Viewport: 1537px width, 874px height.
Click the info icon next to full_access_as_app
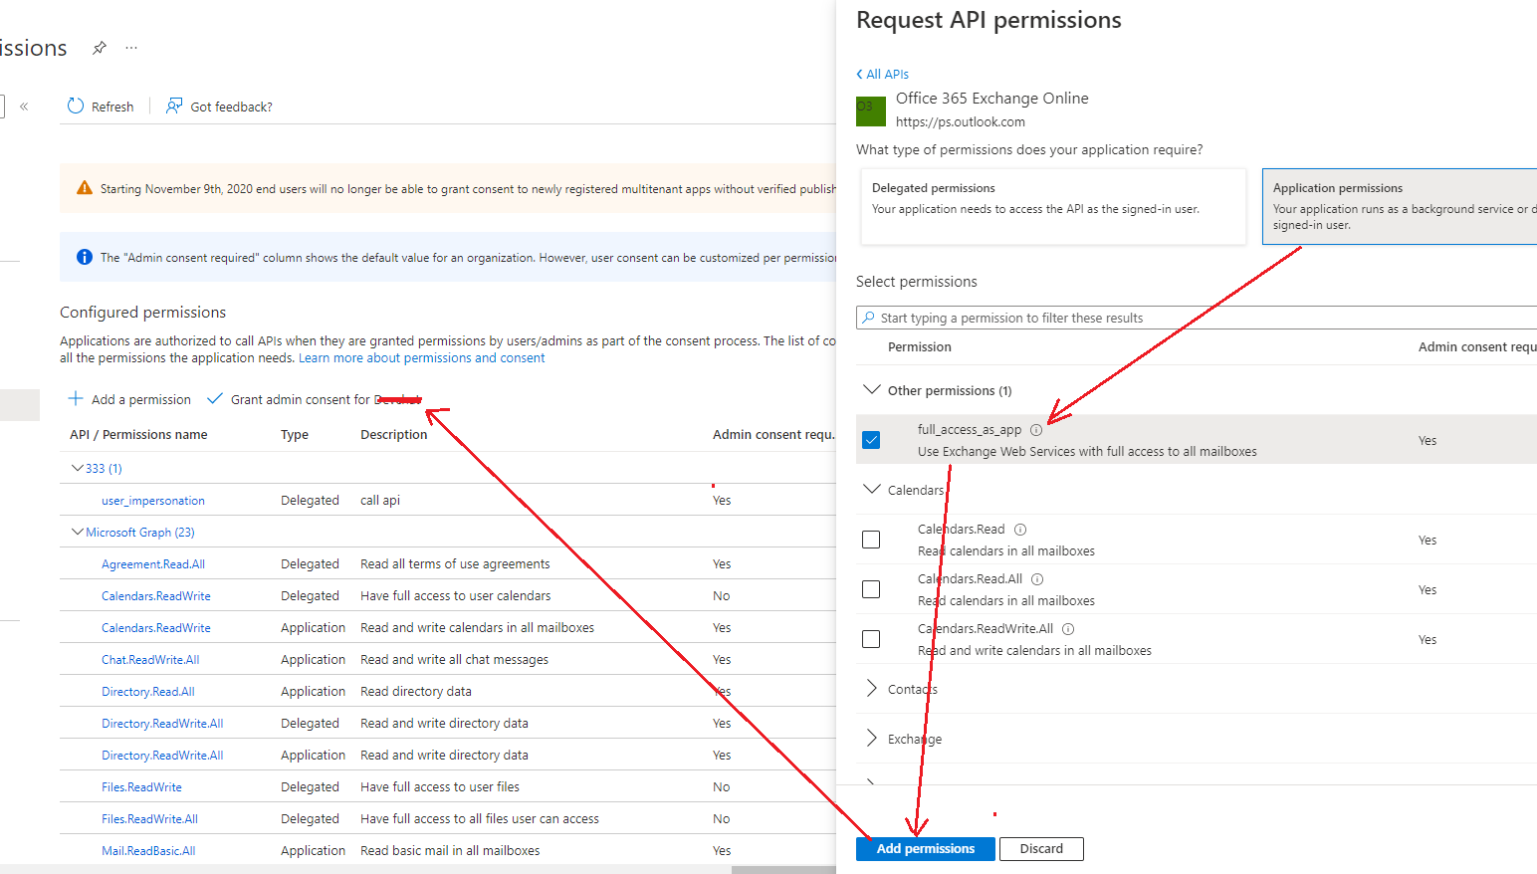click(1036, 430)
